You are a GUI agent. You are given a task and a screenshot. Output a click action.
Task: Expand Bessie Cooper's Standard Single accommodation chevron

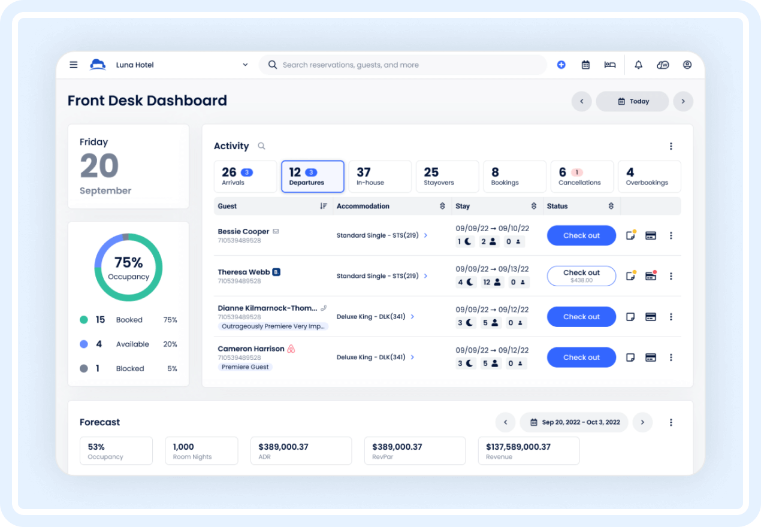(x=426, y=235)
